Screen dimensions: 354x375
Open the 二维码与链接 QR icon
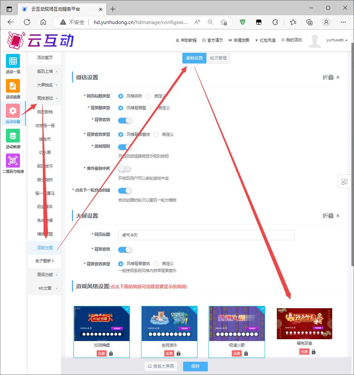(x=13, y=161)
